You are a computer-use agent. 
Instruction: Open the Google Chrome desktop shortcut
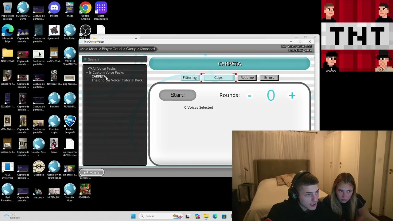pyautogui.click(x=85, y=11)
